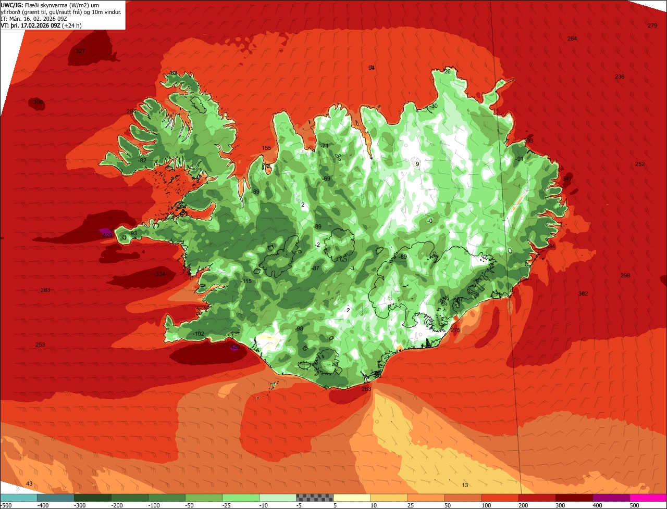The height and width of the screenshot is (509, 667).
Task: Click the darkest green legend swatch between -300 and -200
Action: coord(93,497)
